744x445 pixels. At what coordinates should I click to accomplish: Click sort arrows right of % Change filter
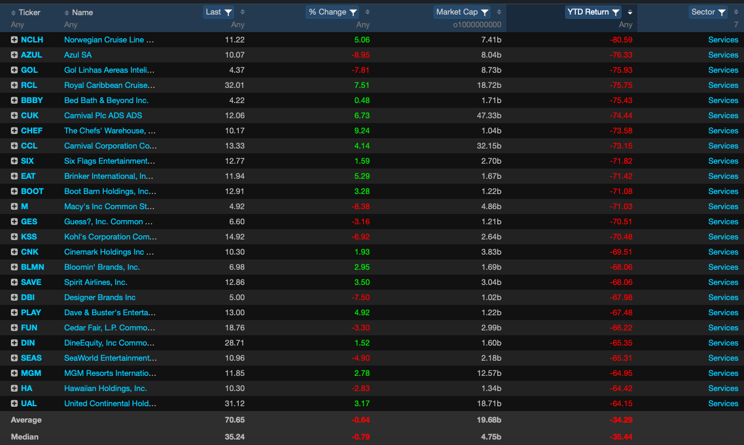coord(367,12)
